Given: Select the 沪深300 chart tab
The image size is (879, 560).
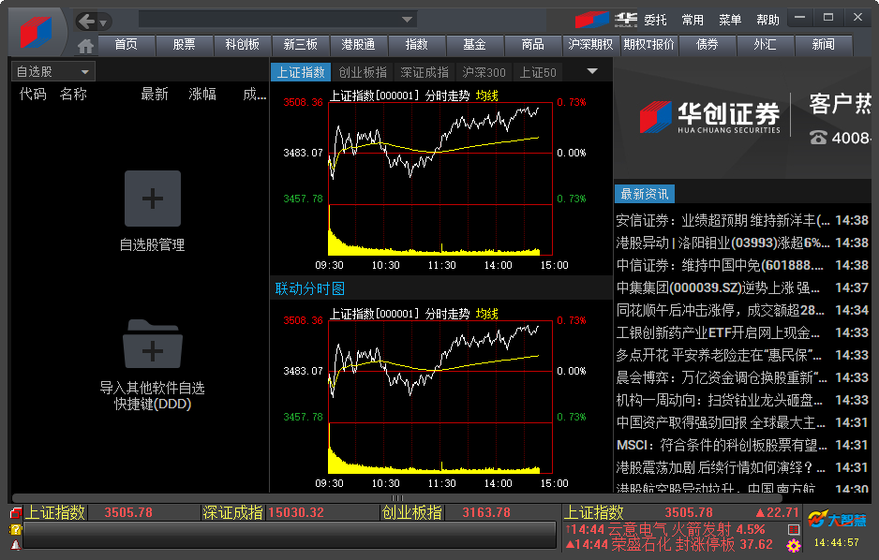Looking at the screenshot, I should coord(484,72).
